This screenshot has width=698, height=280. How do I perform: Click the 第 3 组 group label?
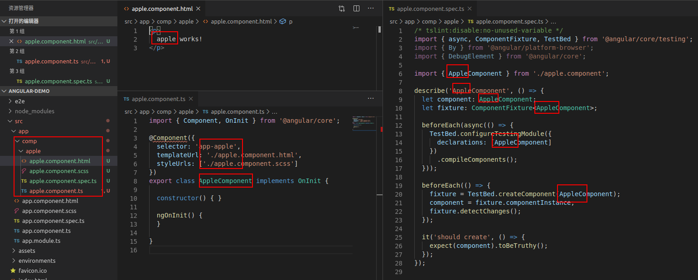(x=17, y=71)
